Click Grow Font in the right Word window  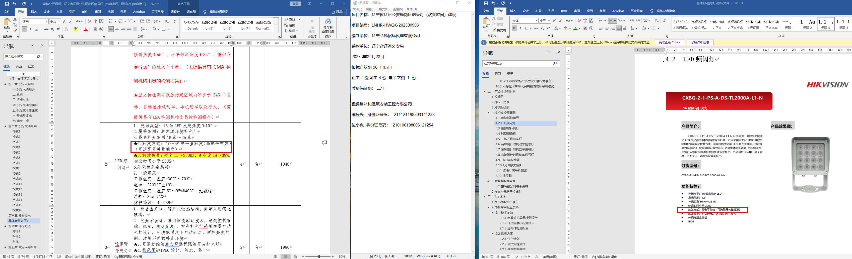[554, 21]
